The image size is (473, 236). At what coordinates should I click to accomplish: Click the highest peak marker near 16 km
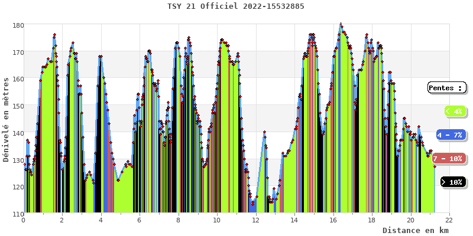pyautogui.click(x=341, y=25)
